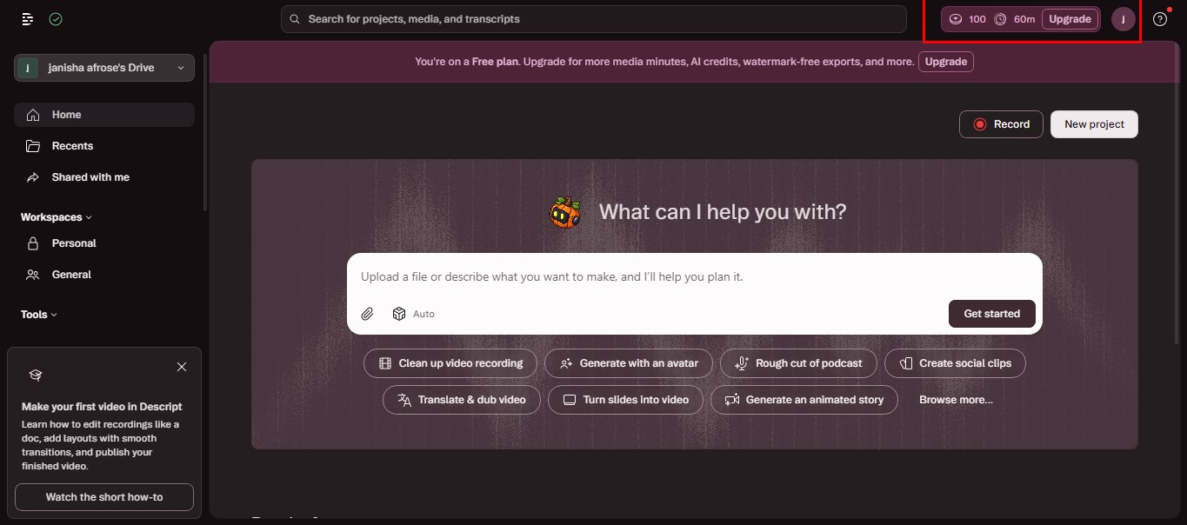Click the prompt text box
The height and width of the screenshot is (525, 1187).
click(x=694, y=276)
